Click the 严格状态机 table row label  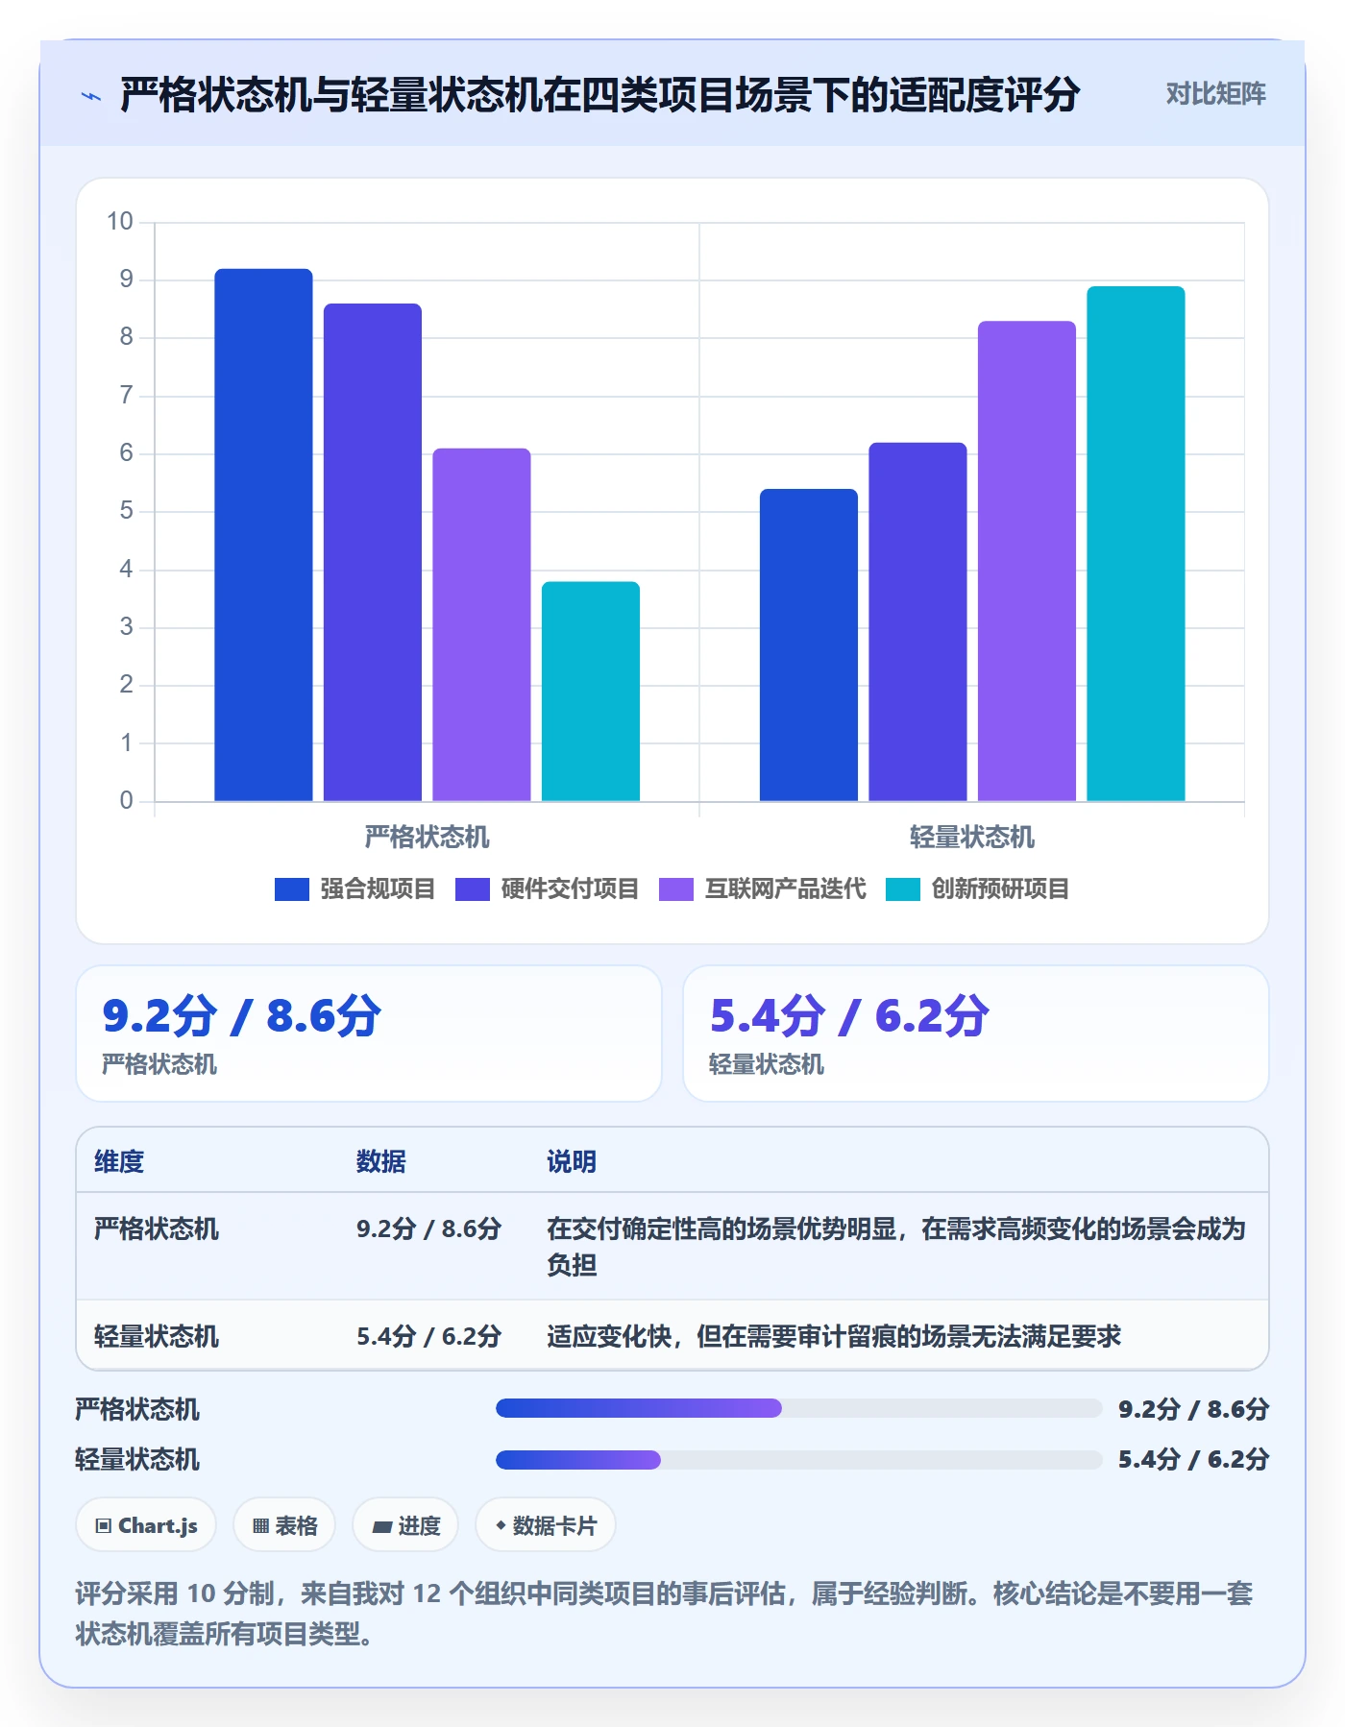pos(157,1228)
